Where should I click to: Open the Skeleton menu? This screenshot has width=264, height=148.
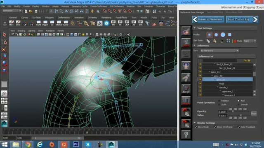click(130, 7)
